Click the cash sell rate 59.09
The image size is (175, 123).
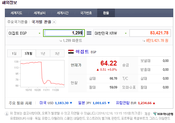click(113, 87)
